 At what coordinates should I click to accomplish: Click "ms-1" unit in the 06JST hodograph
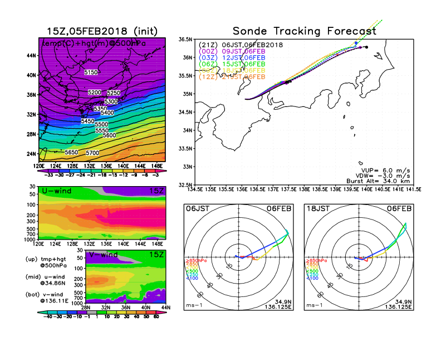(x=194, y=305)
